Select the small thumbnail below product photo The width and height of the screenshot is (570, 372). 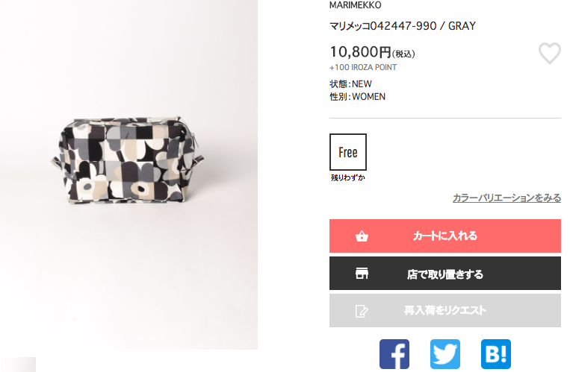coord(18,365)
